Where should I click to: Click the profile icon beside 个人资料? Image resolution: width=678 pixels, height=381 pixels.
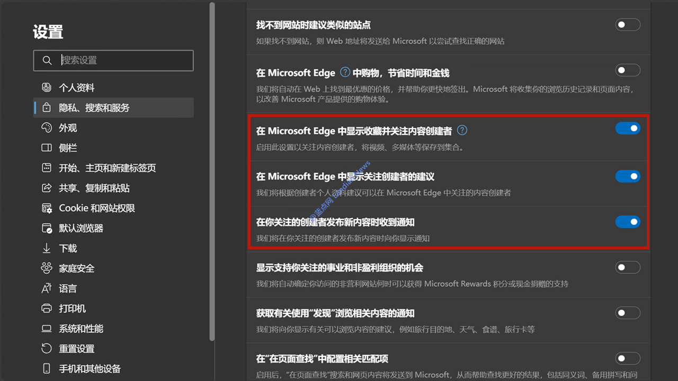(x=47, y=87)
